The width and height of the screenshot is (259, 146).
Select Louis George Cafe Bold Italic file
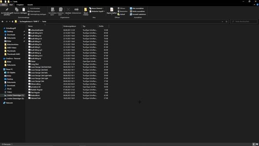coord(40,67)
